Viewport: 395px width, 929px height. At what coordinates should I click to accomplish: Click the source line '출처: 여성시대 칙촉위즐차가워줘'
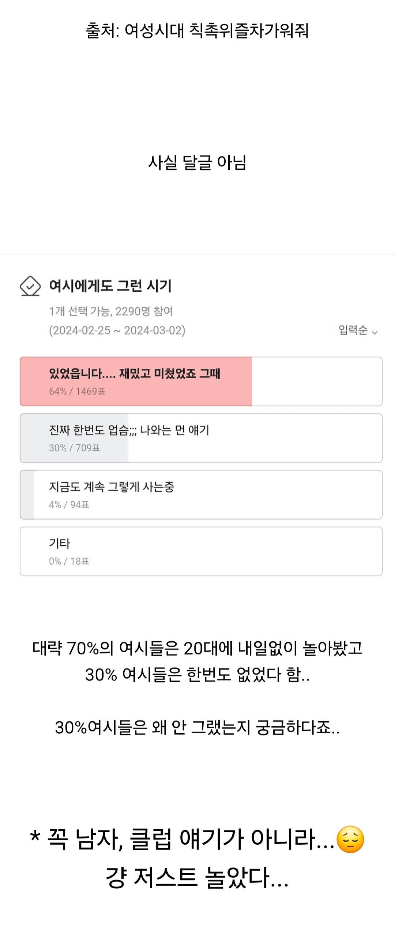197,30
